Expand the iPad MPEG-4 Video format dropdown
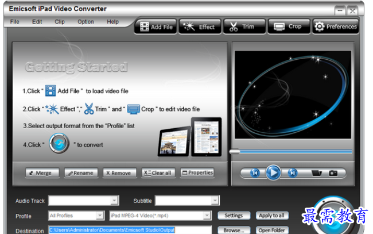This screenshot has width=373, height=234. (207, 216)
